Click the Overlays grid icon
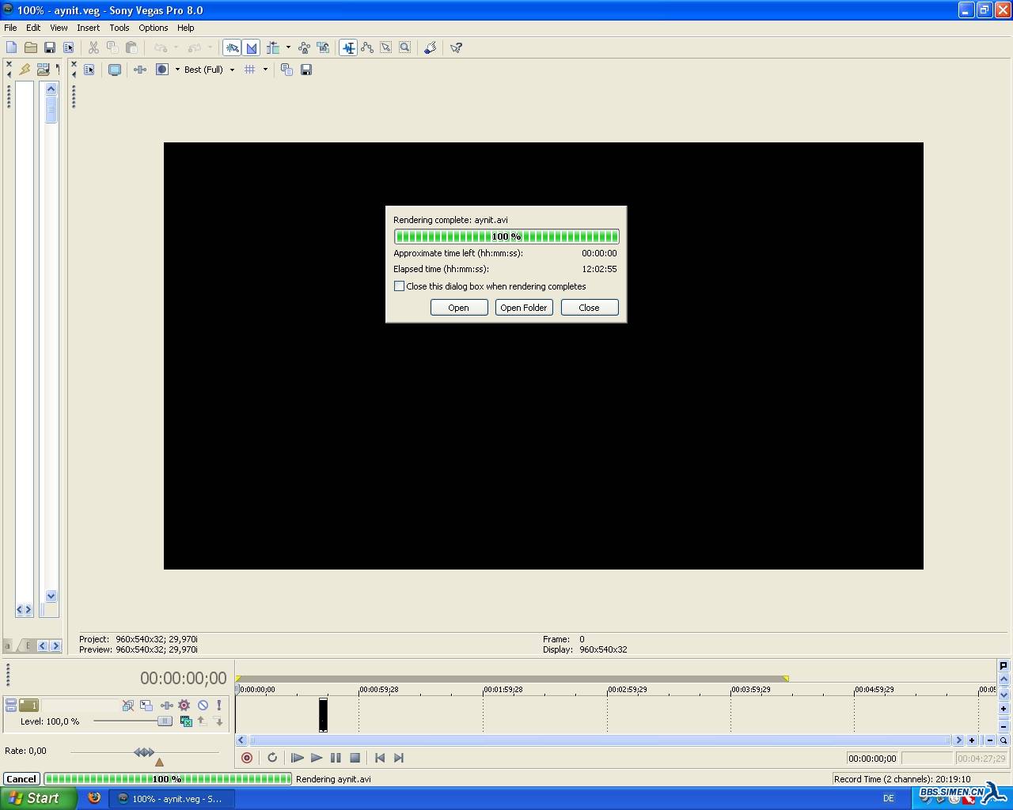The width and height of the screenshot is (1013, 810). point(250,70)
